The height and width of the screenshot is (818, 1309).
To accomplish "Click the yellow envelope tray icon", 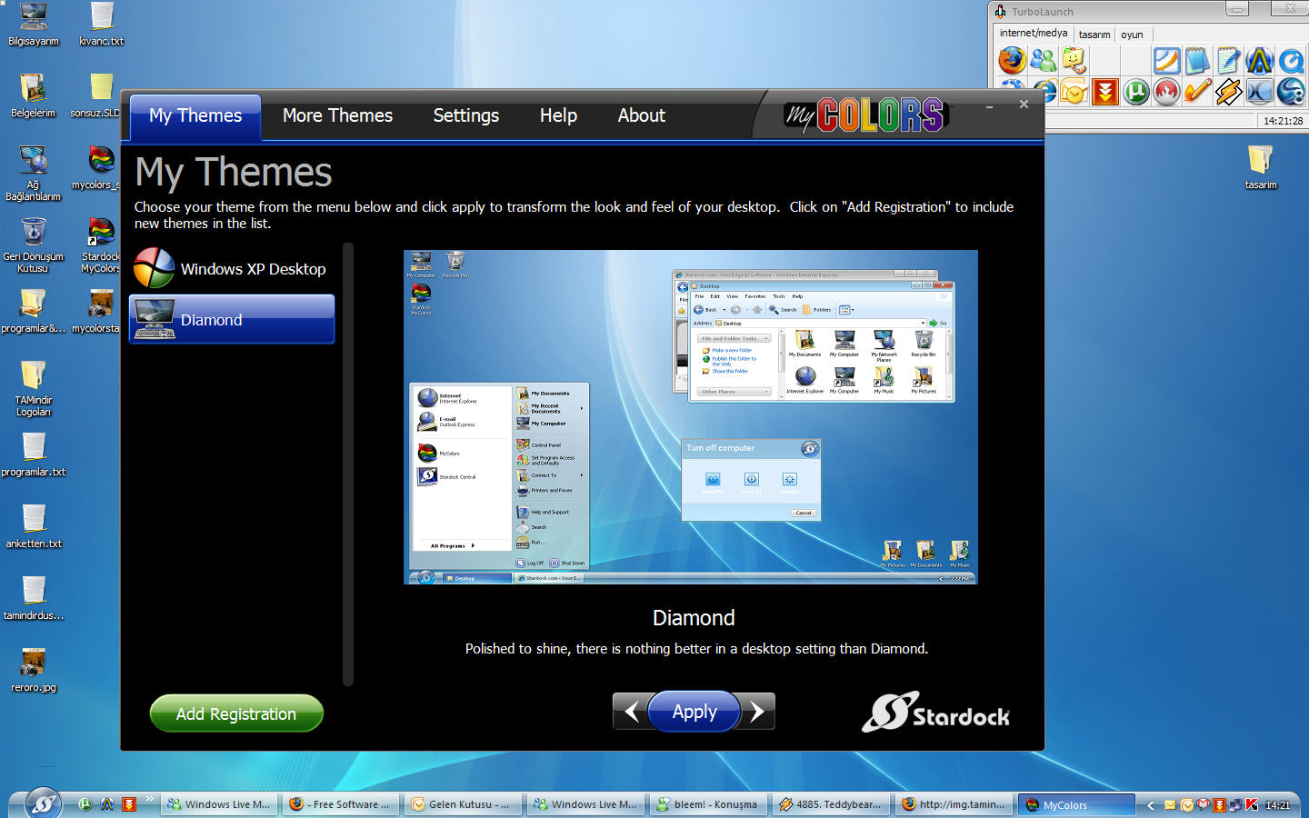I will (x=1171, y=804).
